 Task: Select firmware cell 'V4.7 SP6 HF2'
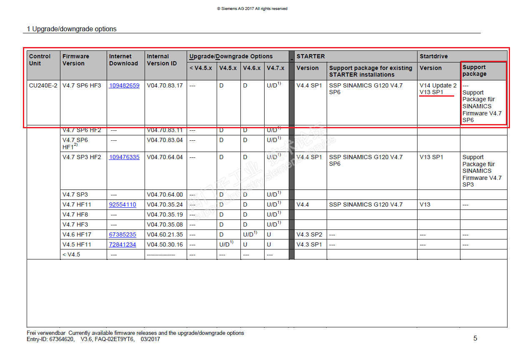pos(82,130)
